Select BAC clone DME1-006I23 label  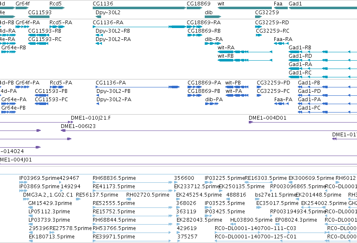78,126
